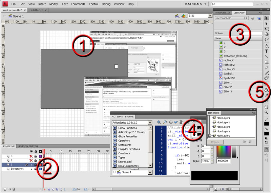Click the Check Syntax checkmark icon

tap(176, 122)
